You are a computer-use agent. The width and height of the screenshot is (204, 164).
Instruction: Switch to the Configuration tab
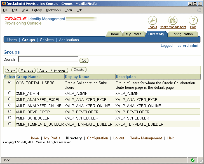[182, 34]
